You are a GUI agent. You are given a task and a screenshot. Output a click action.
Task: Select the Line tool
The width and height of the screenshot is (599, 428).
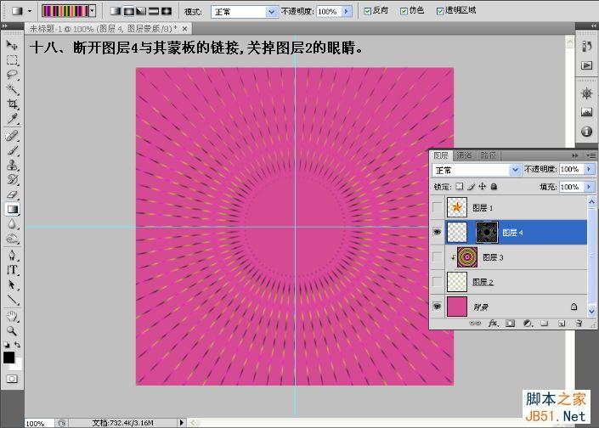coord(12,300)
